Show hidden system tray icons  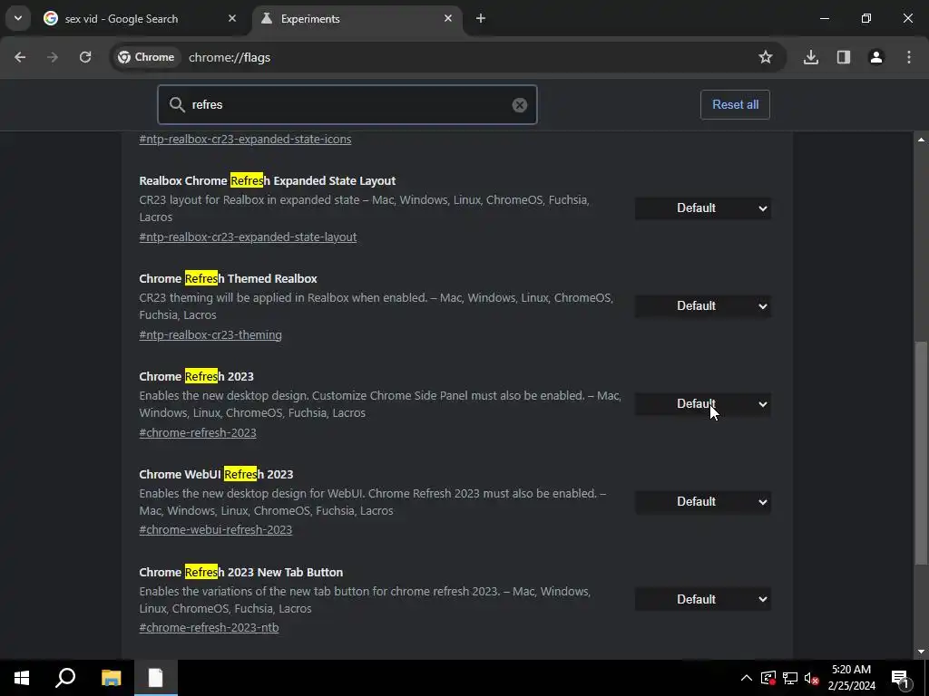747,678
